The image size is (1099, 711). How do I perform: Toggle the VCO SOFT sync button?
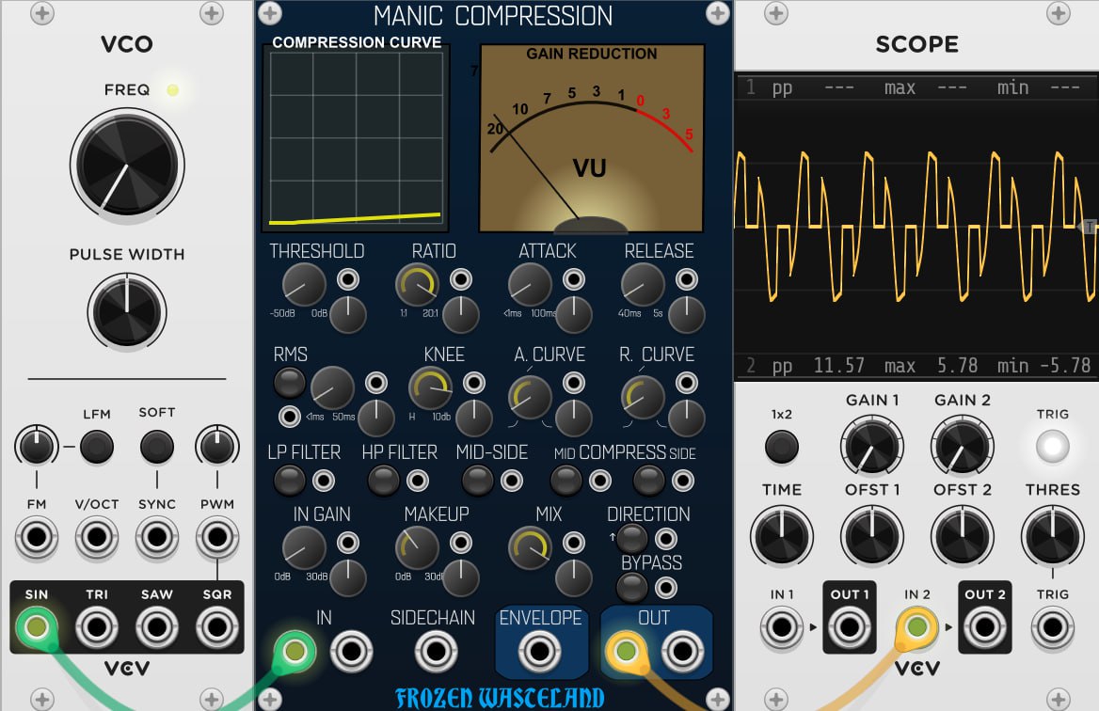[x=157, y=446]
